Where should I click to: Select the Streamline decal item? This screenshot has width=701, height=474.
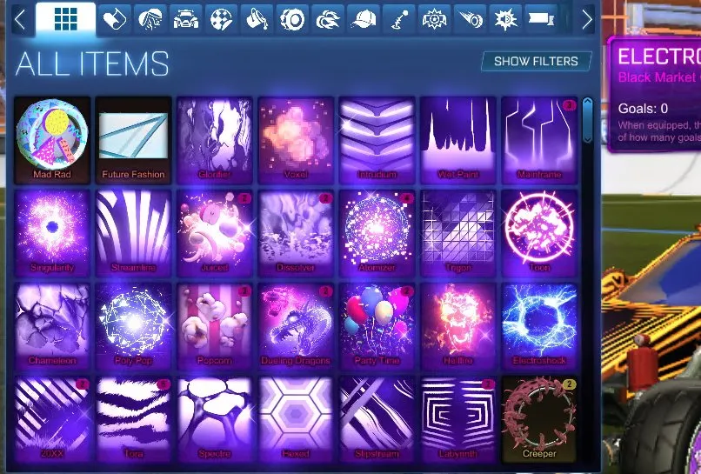[x=133, y=233]
